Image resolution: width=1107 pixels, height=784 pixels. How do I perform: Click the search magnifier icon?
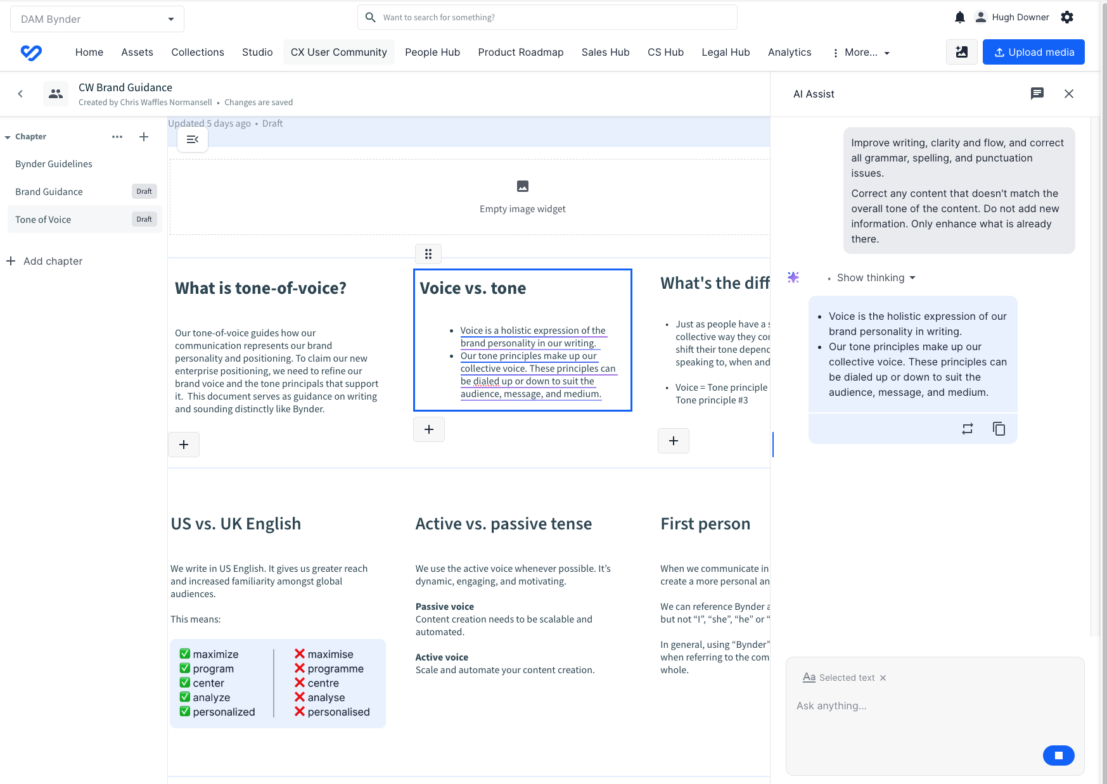371,17
